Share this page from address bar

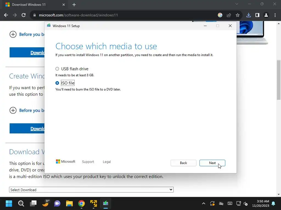coord(229,15)
